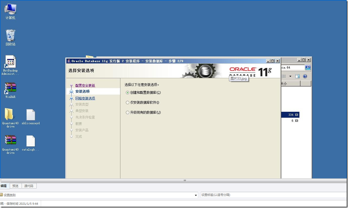Image resolution: width=348 pixels, height=208 pixels.
Task: Select the Quantumi40 drive RAR archive icon
Action: pyautogui.click(x=10, y=144)
